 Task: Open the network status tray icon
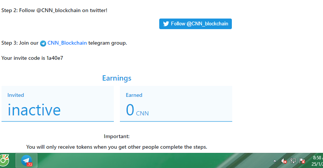coord(293,161)
